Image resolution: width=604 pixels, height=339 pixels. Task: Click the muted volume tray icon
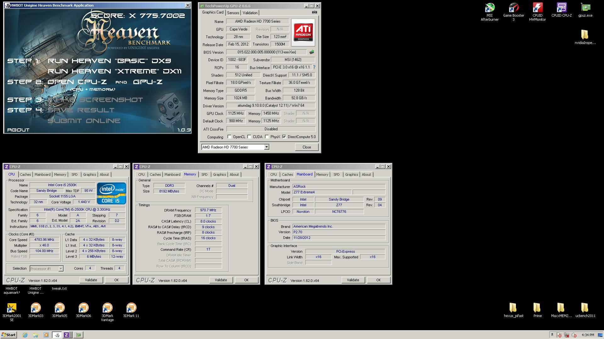click(x=574, y=335)
